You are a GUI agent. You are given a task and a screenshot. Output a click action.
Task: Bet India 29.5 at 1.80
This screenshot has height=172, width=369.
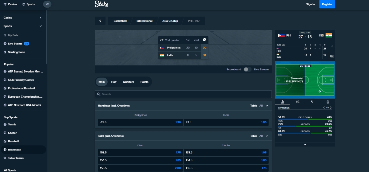click(x=226, y=122)
